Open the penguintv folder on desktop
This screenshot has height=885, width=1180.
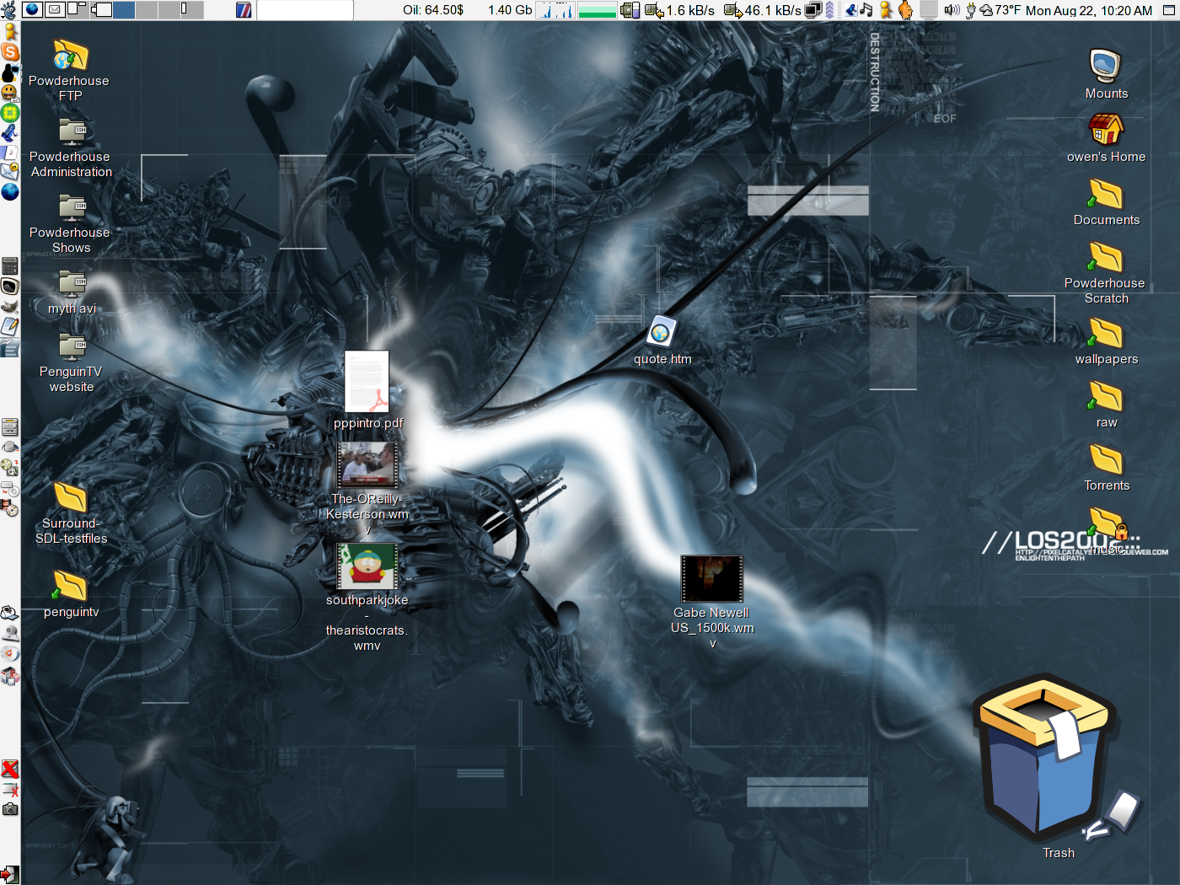[x=71, y=586]
